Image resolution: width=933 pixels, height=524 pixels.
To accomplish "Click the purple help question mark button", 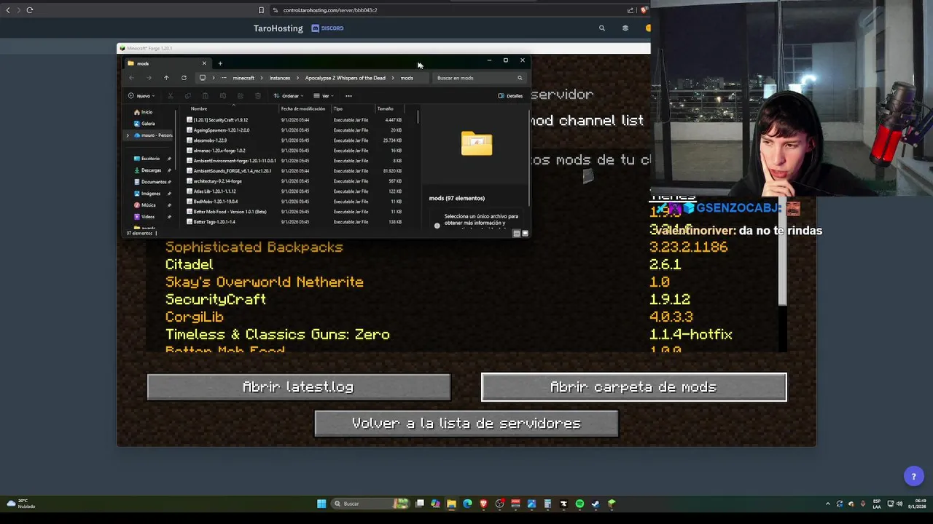I will pos(913,477).
